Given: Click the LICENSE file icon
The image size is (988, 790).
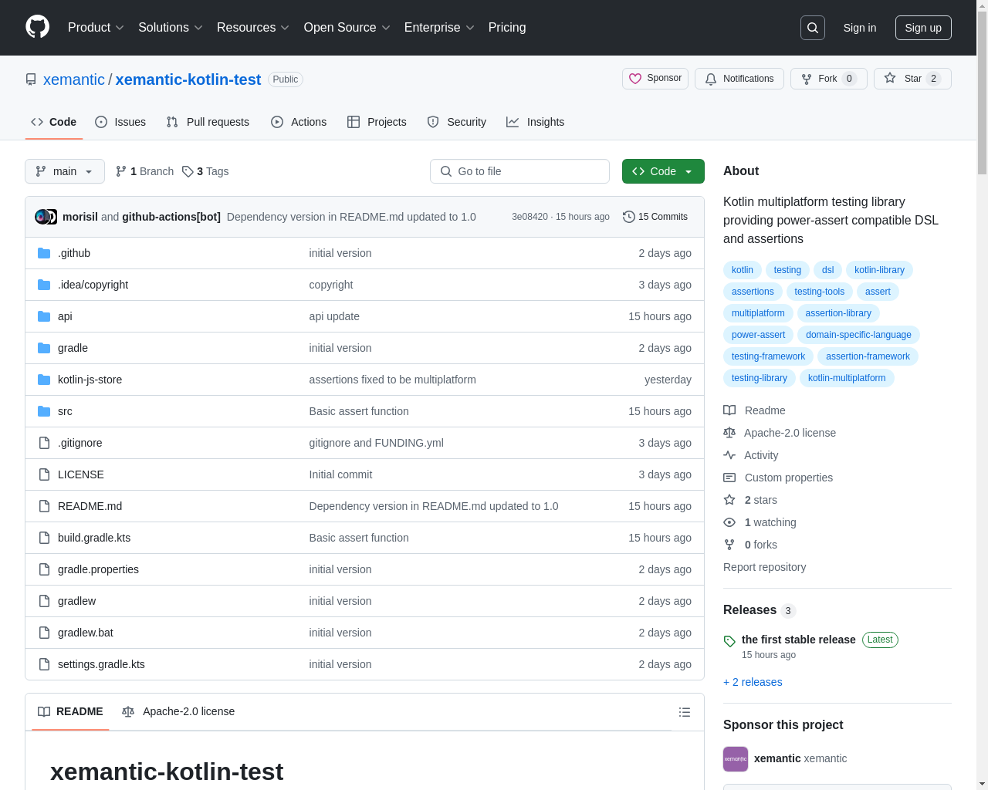Looking at the screenshot, I should coord(44,474).
